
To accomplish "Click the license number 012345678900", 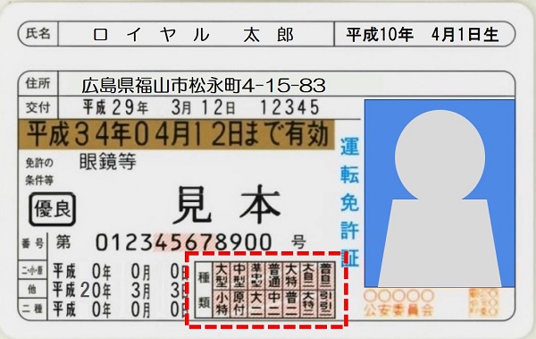I will coord(183,242).
